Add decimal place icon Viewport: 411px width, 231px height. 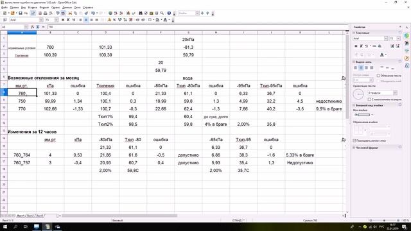pyautogui.click(x=125, y=20)
